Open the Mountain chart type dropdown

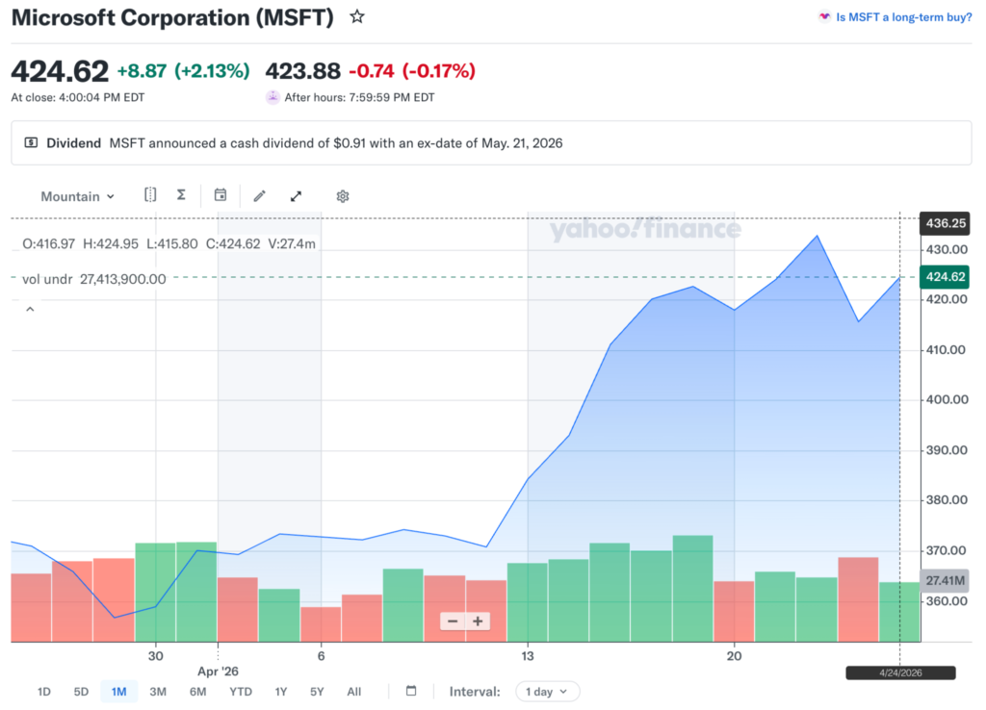click(x=77, y=196)
